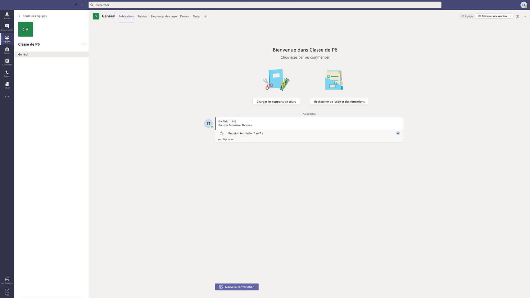This screenshot has width=530, height=298.
Task: Expand the meeting options dropdown arrow
Action: click(511, 16)
